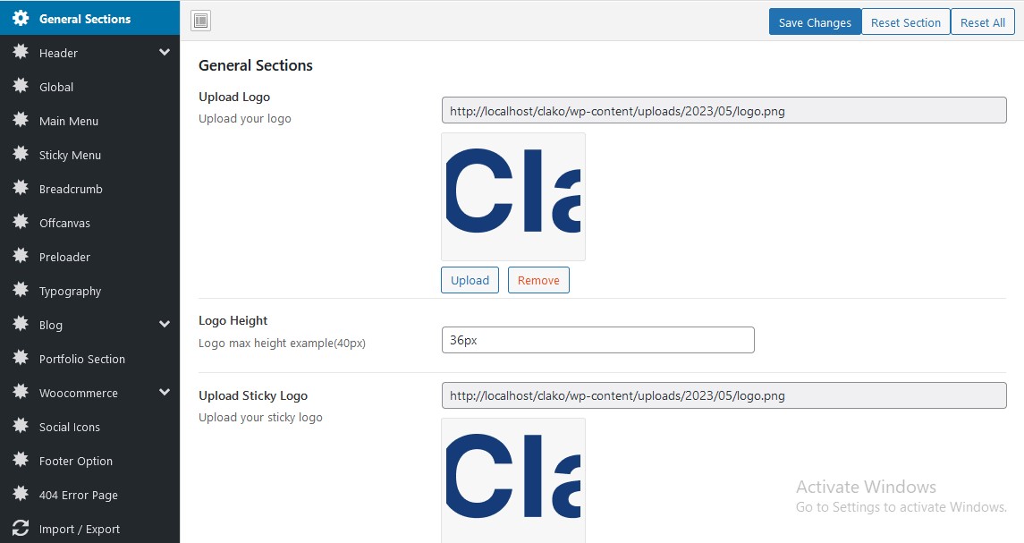Screen dimensions: 1024x543
Task: Open the Sticky Menu section
Action: tap(70, 155)
